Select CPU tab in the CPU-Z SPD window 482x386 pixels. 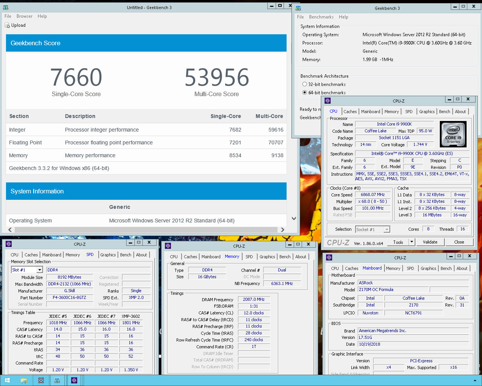coord(15,255)
